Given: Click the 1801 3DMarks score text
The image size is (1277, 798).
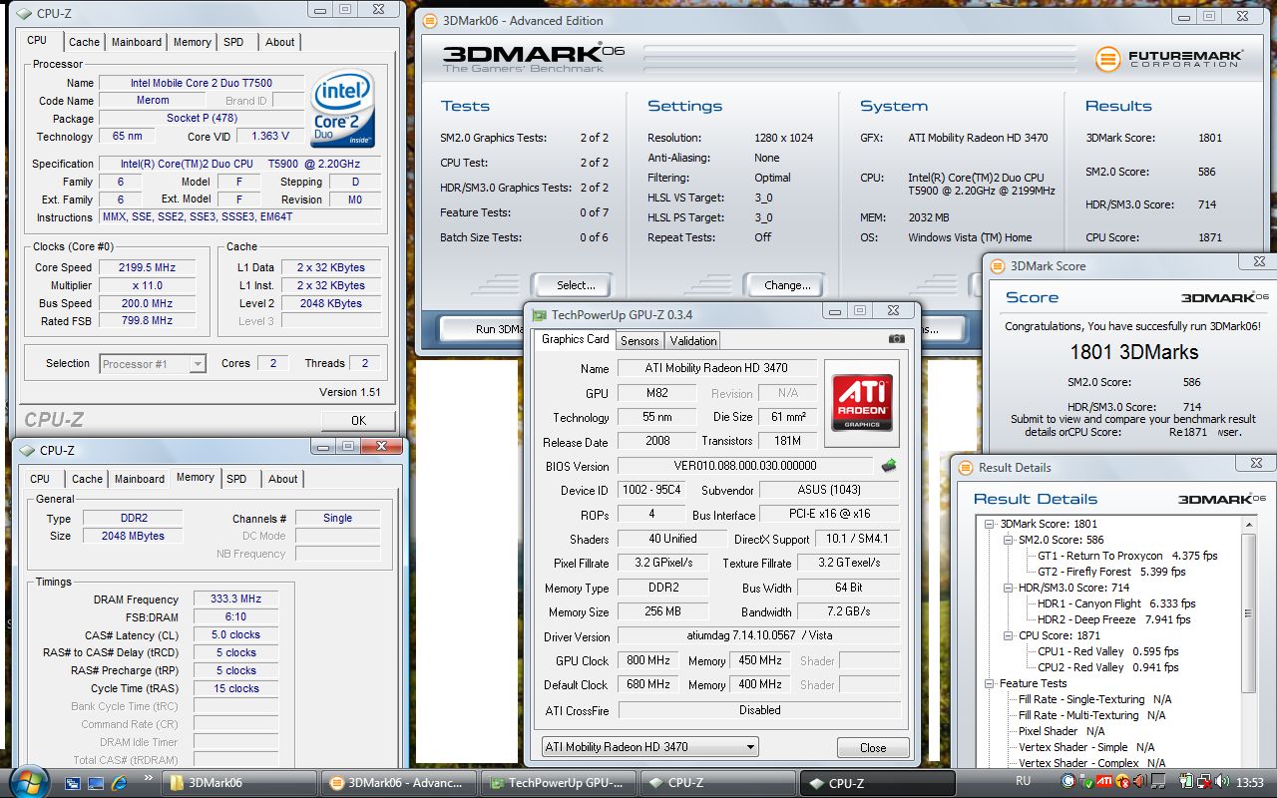Looking at the screenshot, I should [x=1133, y=352].
